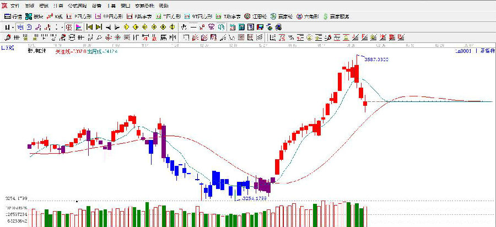
Task: Click the 3587.0300 peak price label
Action: pos(376,58)
